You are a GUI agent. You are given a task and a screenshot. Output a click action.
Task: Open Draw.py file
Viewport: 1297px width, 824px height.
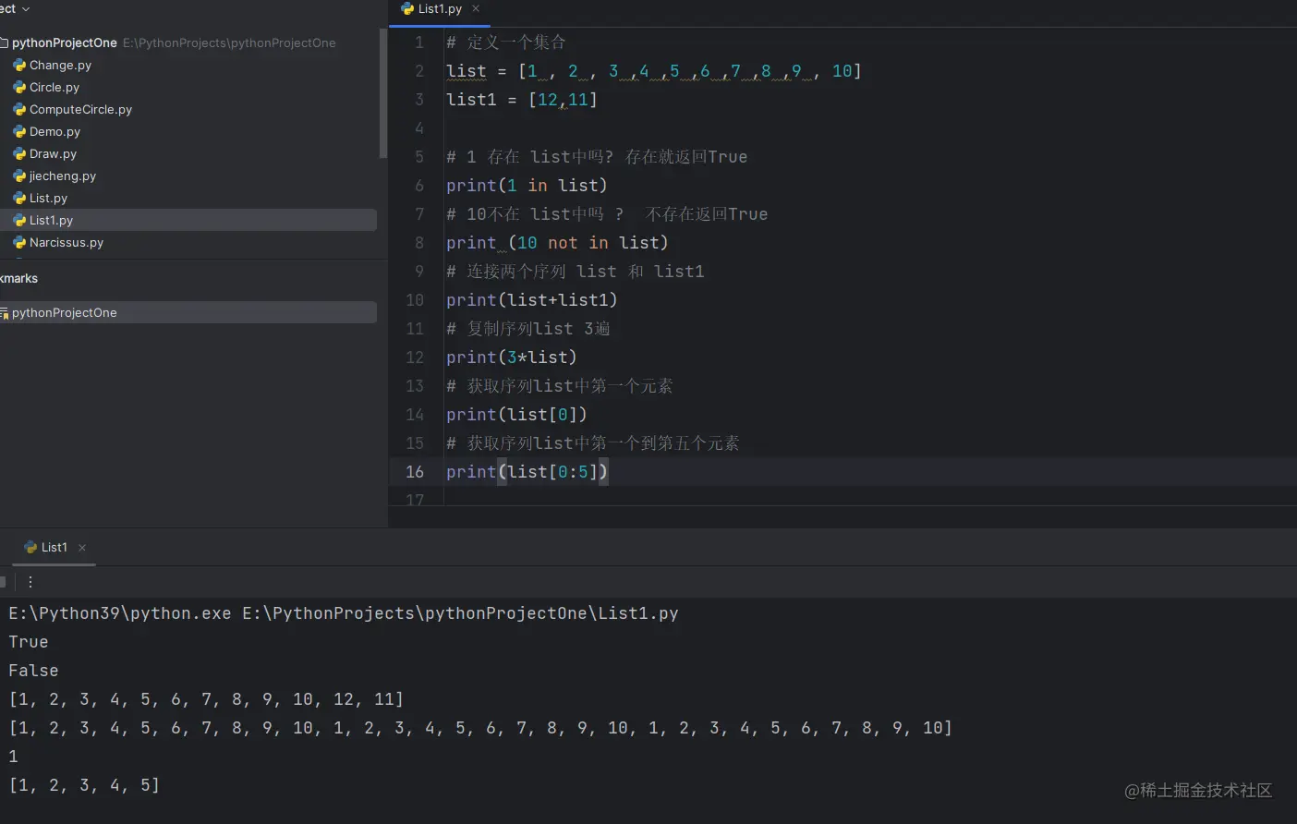tap(53, 154)
